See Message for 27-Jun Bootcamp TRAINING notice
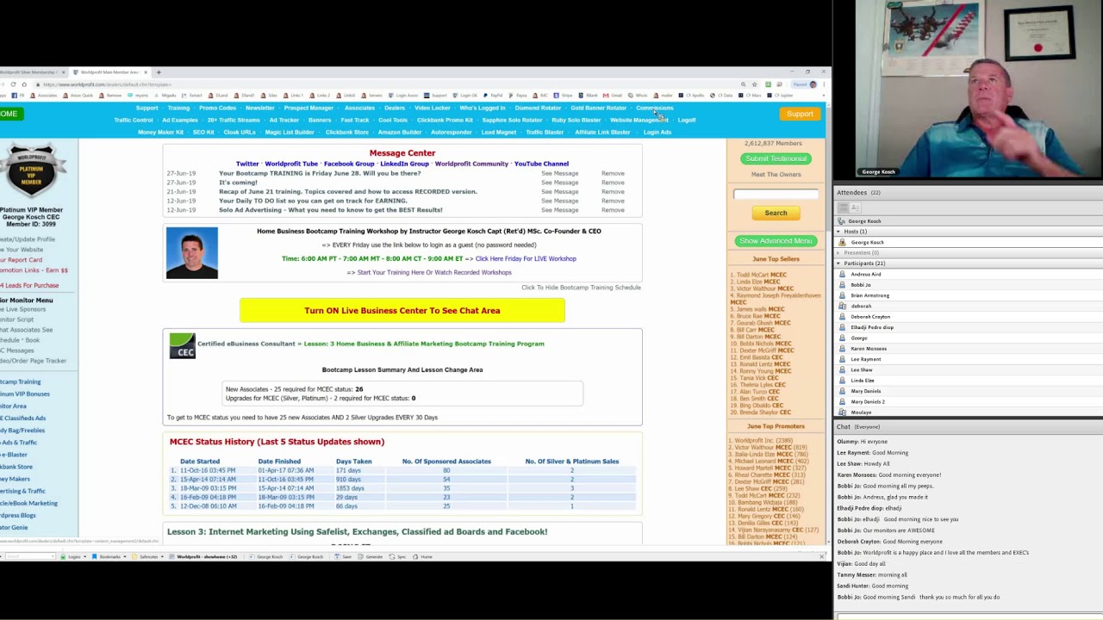The width and height of the screenshot is (1103, 620). pyautogui.click(x=559, y=173)
